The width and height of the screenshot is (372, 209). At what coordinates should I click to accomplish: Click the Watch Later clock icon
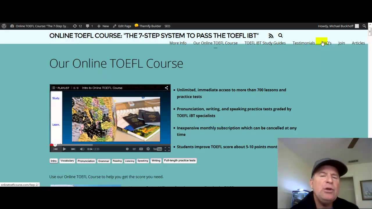click(x=127, y=149)
